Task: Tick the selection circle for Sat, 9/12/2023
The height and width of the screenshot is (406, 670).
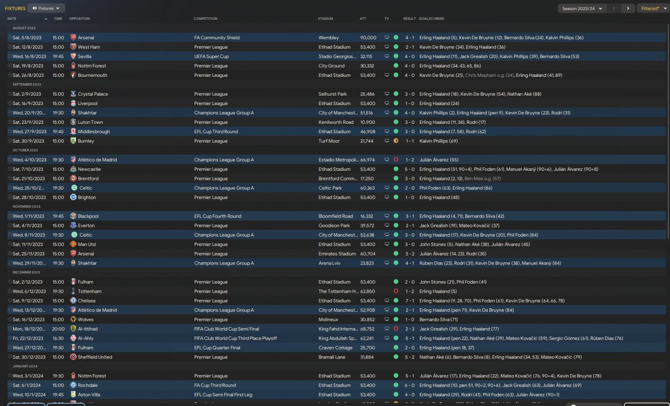Action: [9, 301]
